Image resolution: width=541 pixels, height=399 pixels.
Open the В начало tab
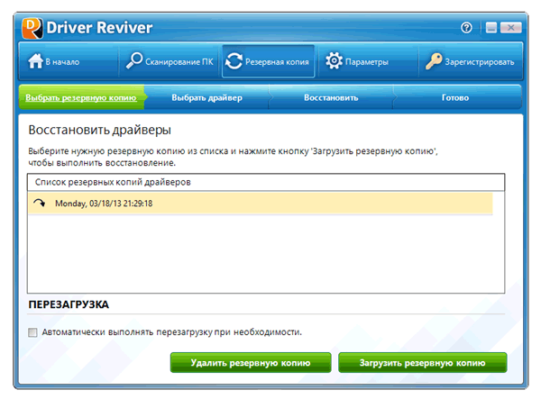point(69,61)
